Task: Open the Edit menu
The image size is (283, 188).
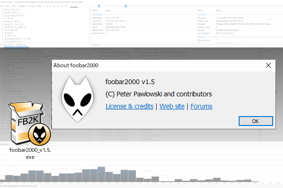Action: pyautogui.click(x=8, y=6)
